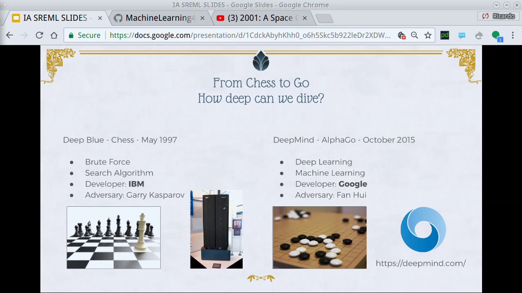Click the blue DeepMind logo

point(423,230)
